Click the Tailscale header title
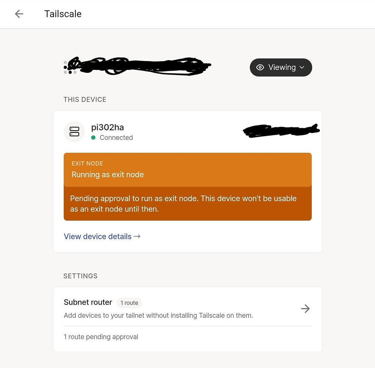The image size is (375, 368). coord(63,14)
